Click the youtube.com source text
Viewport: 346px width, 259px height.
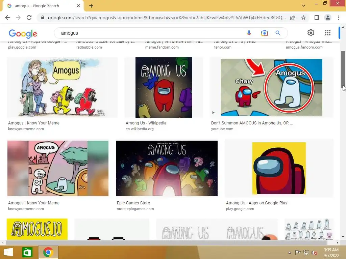pos(222,129)
